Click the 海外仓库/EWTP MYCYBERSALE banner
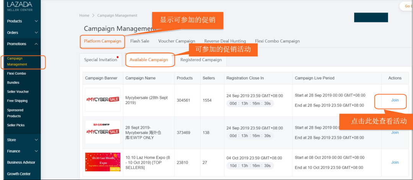Viewport: 413px width, 180px height. click(103, 132)
